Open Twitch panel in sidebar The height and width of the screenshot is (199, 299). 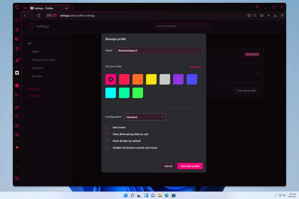tap(17, 39)
